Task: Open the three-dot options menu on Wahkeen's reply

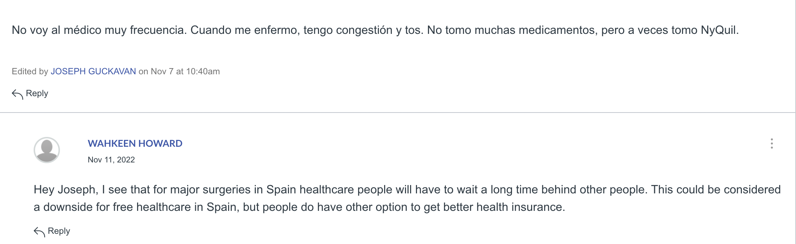Action: pyautogui.click(x=772, y=143)
